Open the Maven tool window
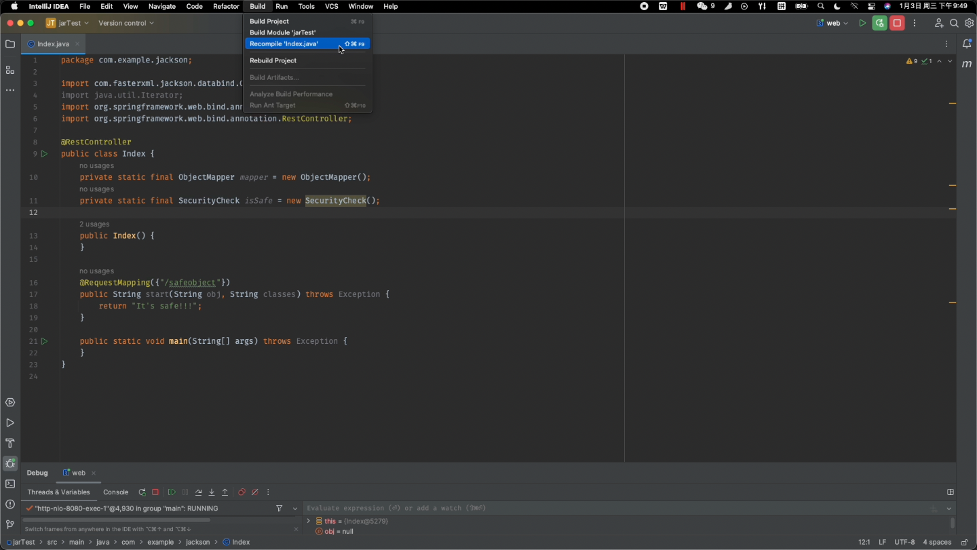 point(967,64)
